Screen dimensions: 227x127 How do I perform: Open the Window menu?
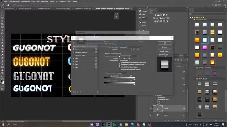coord(68,1)
